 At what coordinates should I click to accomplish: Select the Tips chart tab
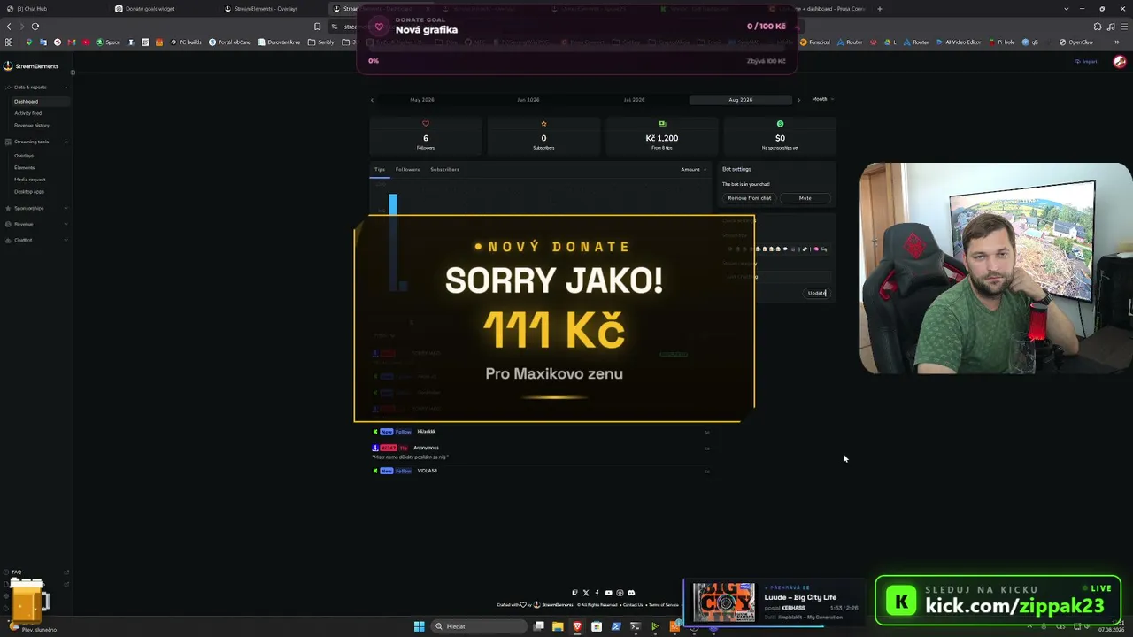(x=380, y=169)
